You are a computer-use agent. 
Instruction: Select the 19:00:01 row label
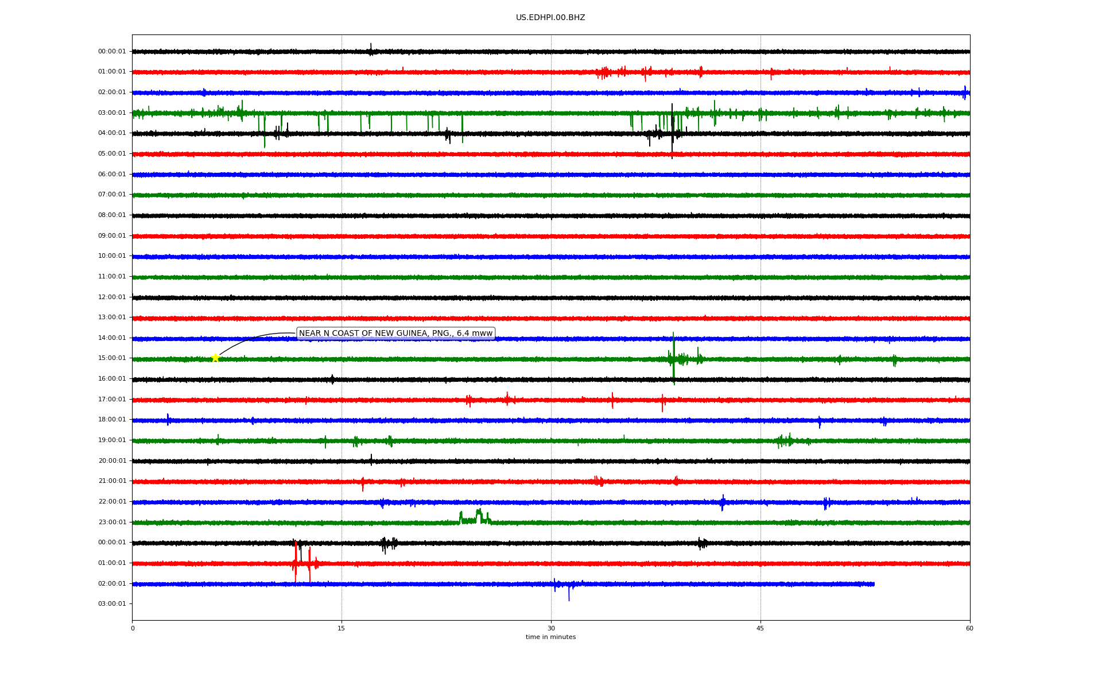[x=112, y=440]
